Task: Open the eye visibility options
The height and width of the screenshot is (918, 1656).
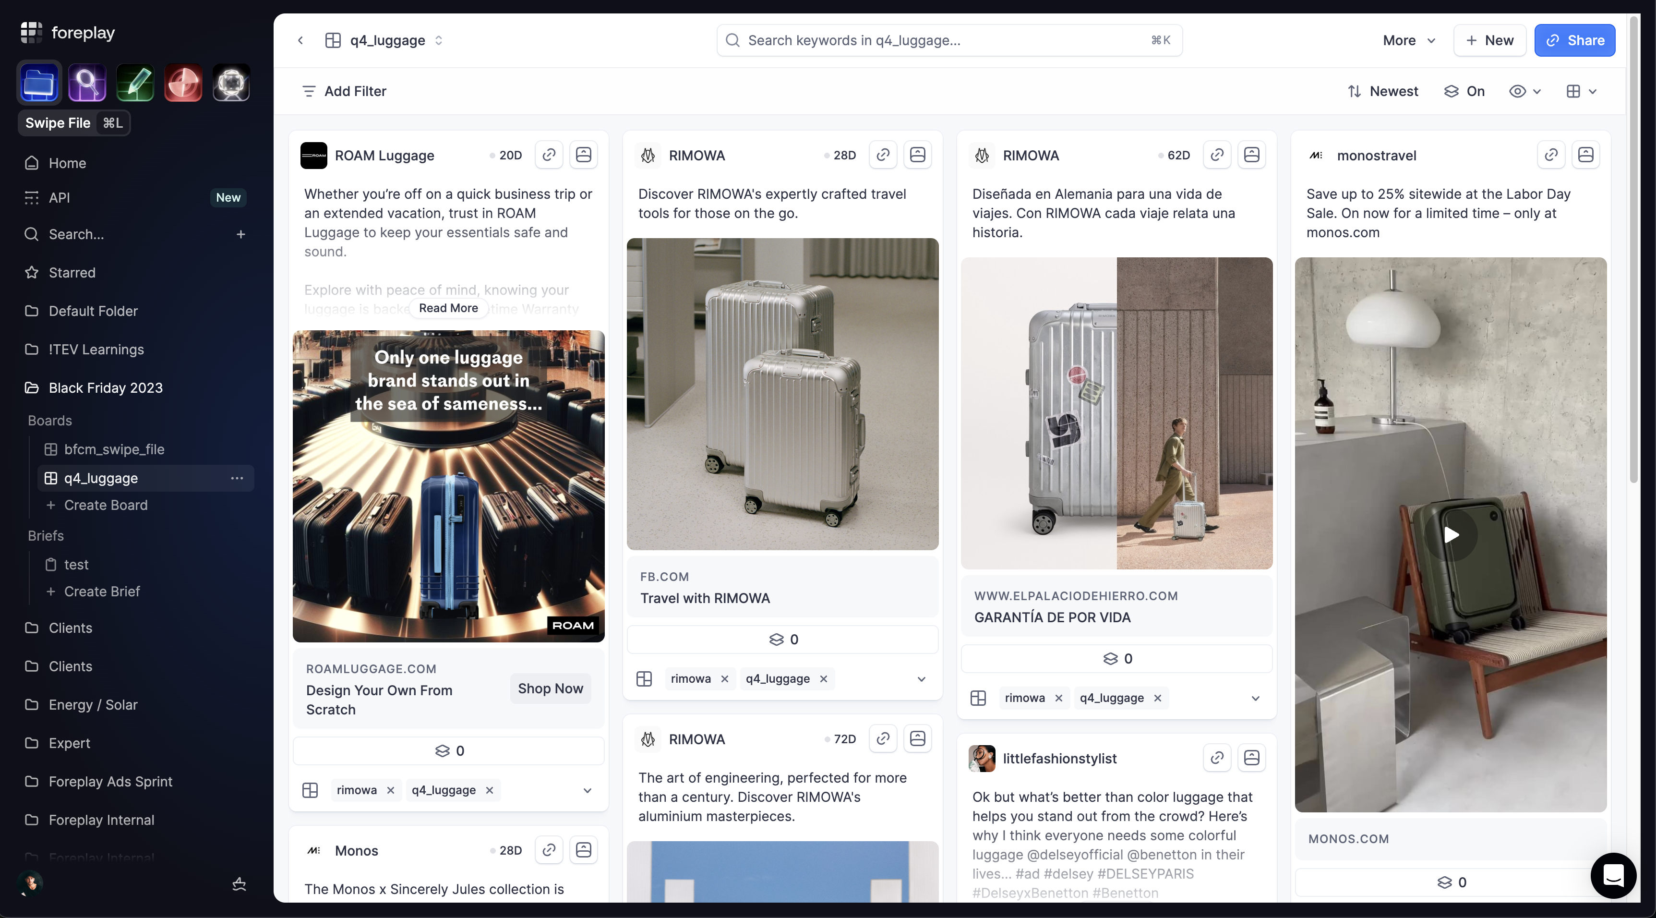Action: [1524, 91]
